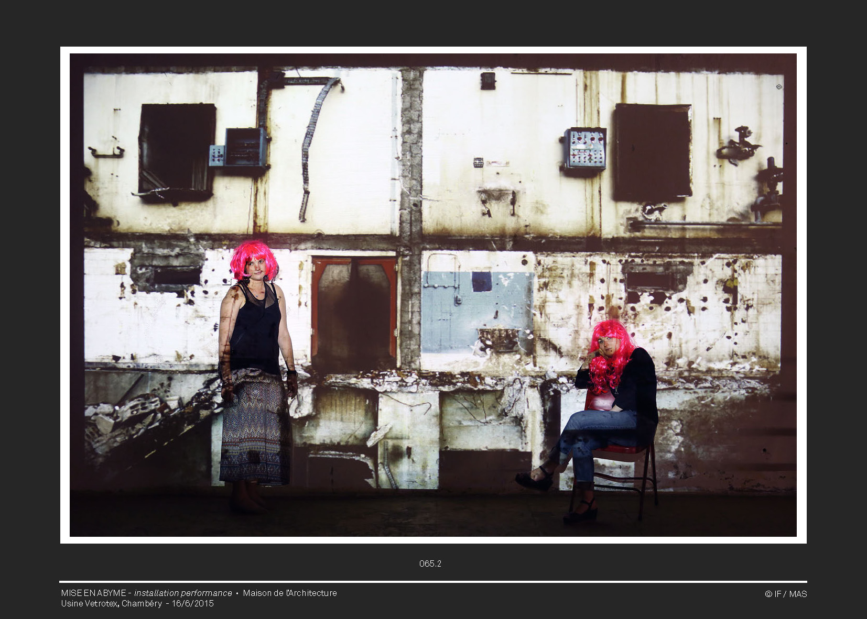867x619 pixels.
Task: Click the upper right dark window opening
Action: (x=653, y=151)
